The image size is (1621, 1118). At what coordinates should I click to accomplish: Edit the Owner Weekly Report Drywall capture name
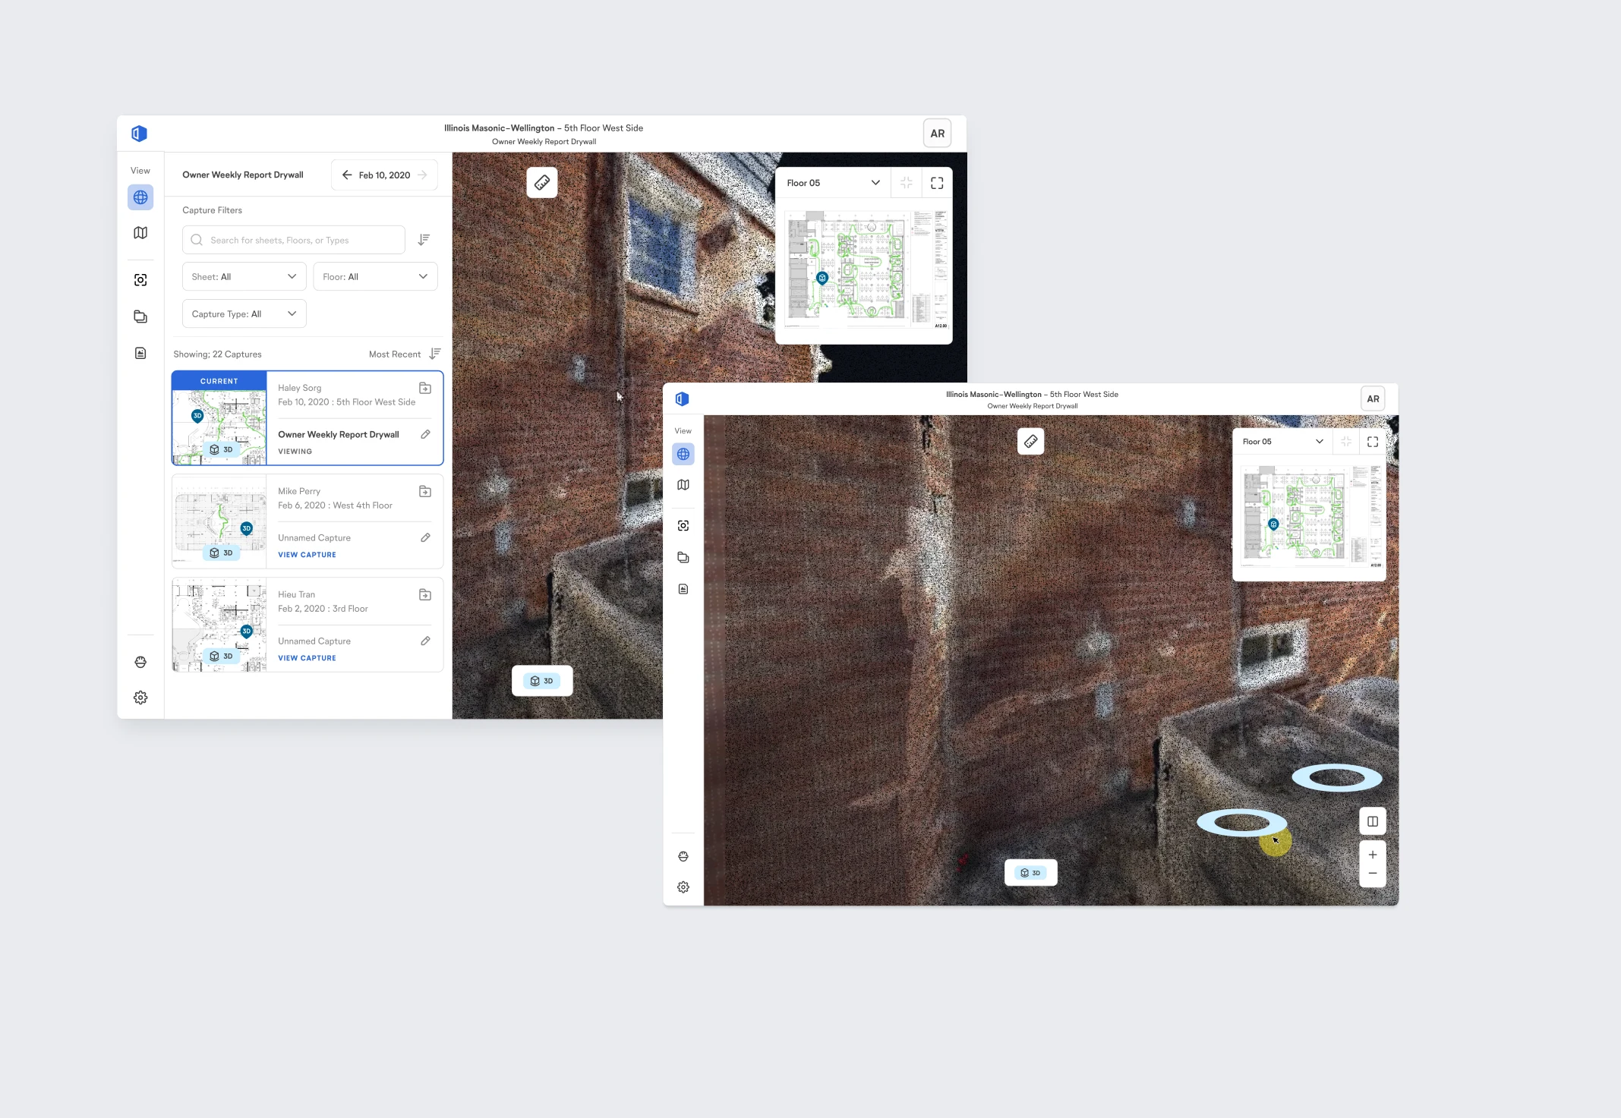point(425,434)
